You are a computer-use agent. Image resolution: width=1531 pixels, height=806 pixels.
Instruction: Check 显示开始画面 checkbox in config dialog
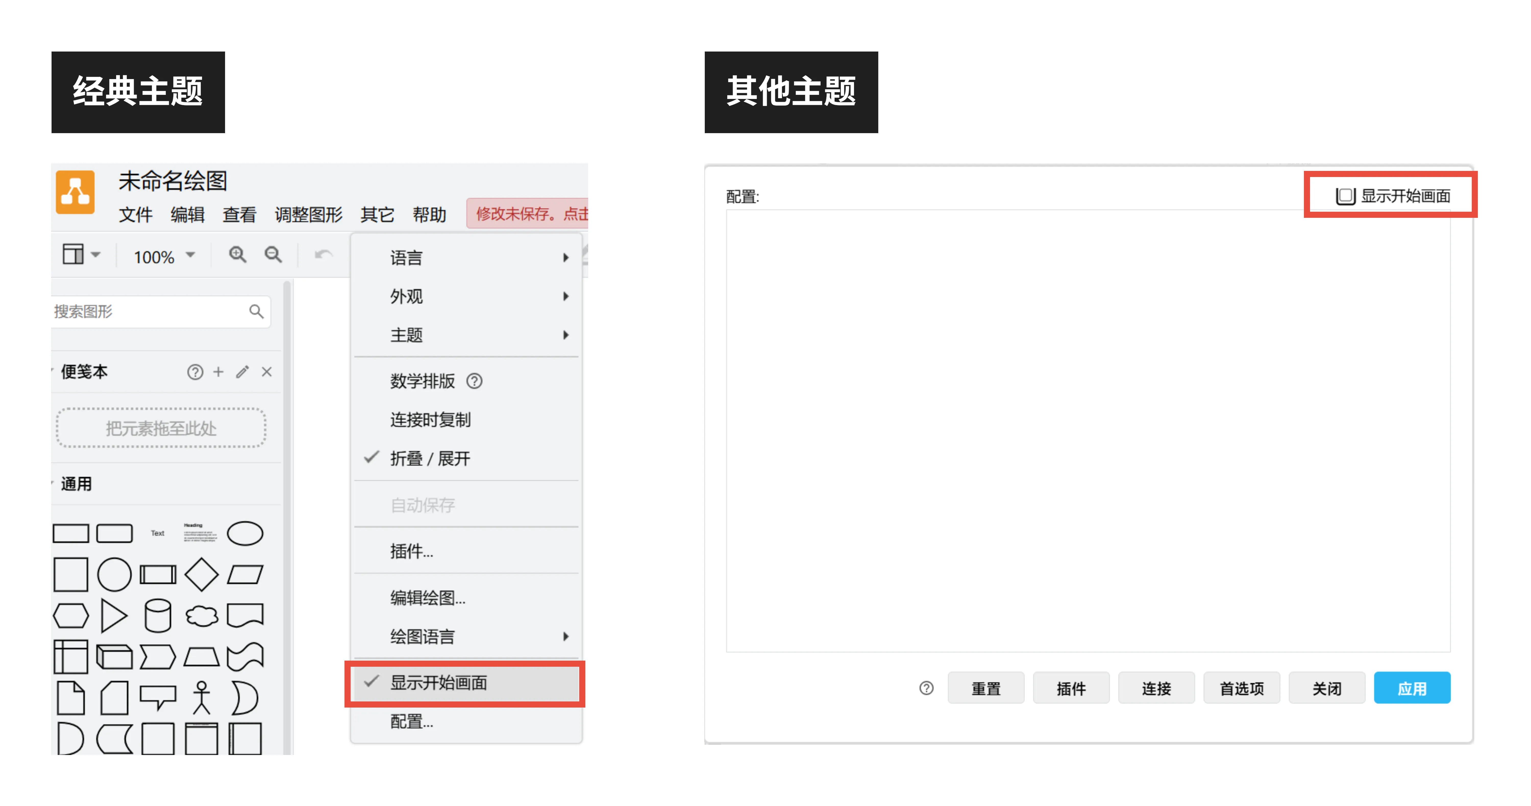[x=1345, y=196]
